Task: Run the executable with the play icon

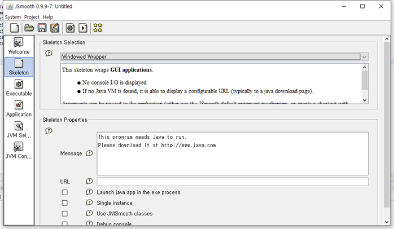Action: pyautogui.click(x=83, y=28)
